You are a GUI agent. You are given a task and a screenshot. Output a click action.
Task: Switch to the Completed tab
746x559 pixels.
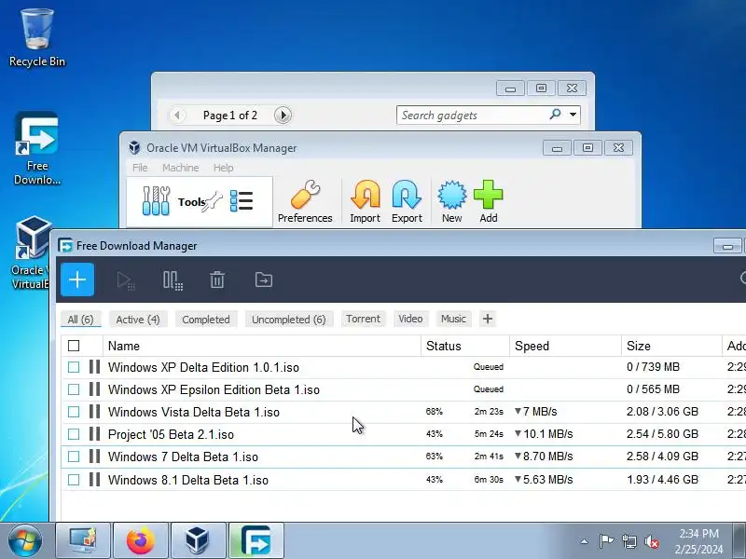[x=205, y=320]
